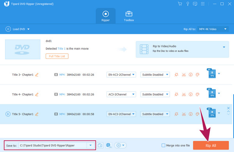The image size is (234, 152).
Task: Open AC3-2Channel audio dropdown for Title 4
Action: pyautogui.click(x=121, y=94)
